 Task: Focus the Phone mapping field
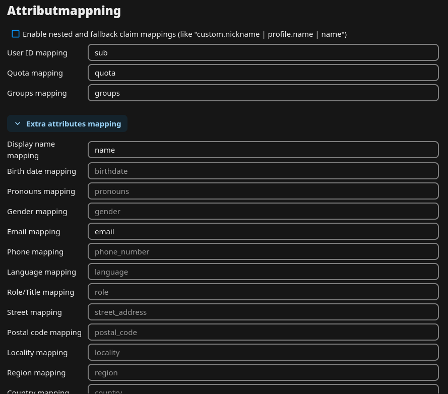point(263,251)
